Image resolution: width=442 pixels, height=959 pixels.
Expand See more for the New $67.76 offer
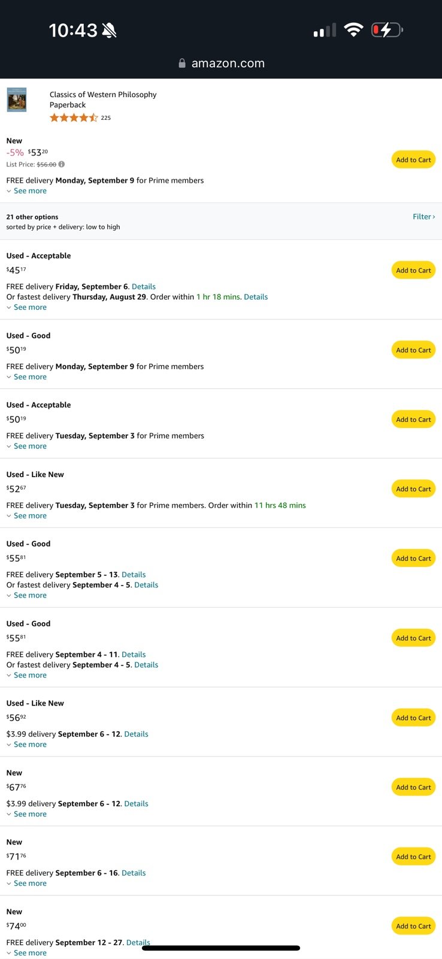click(x=26, y=814)
